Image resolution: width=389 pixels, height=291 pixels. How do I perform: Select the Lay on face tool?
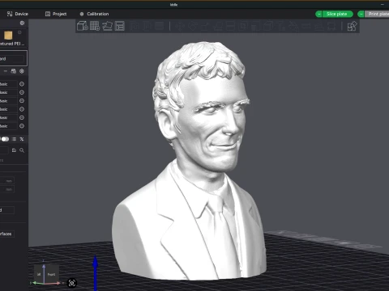coord(218,26)
